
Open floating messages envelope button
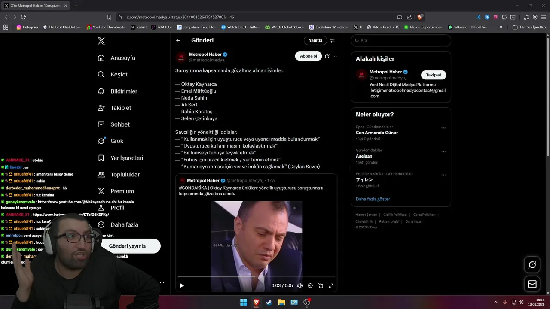click(x=532, y=284)
